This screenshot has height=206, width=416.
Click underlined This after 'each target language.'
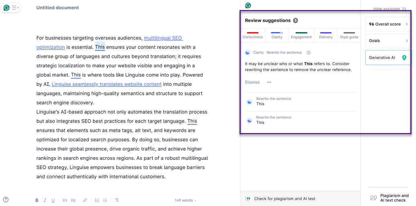pos(192,121)
